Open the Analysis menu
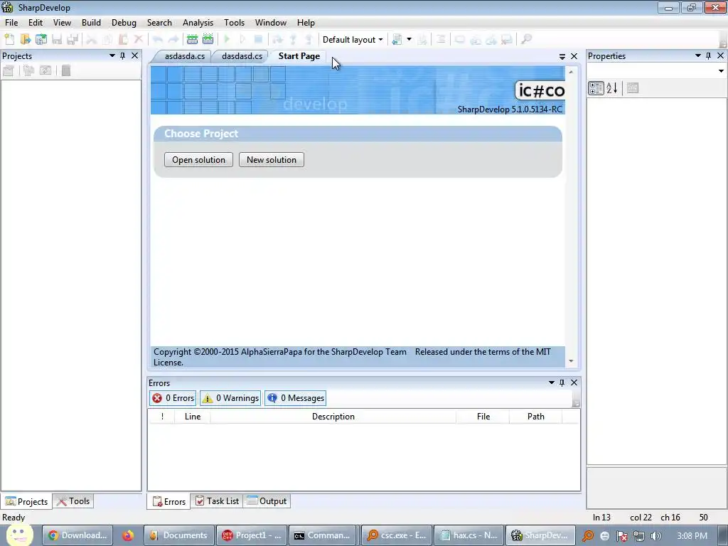This screenshot has width=728, height=546. (198, 22)
